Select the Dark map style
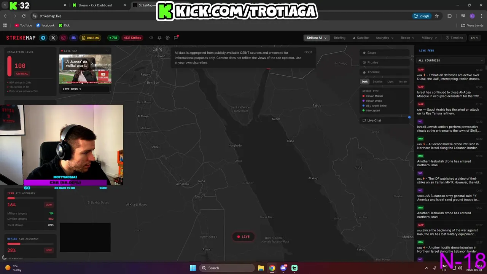 [364, 81]
